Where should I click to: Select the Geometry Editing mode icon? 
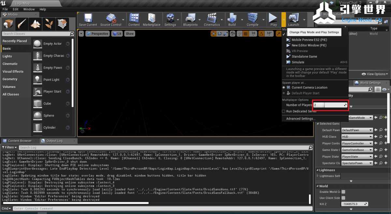click(62, 24)
